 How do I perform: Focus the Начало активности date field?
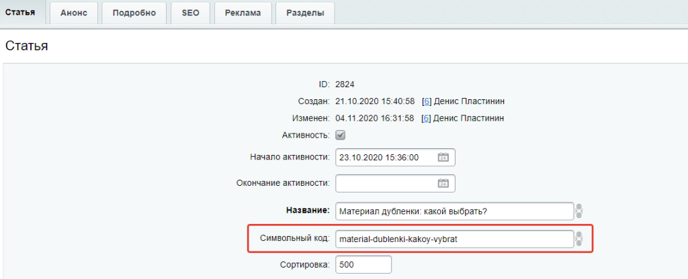pos(395,158)
